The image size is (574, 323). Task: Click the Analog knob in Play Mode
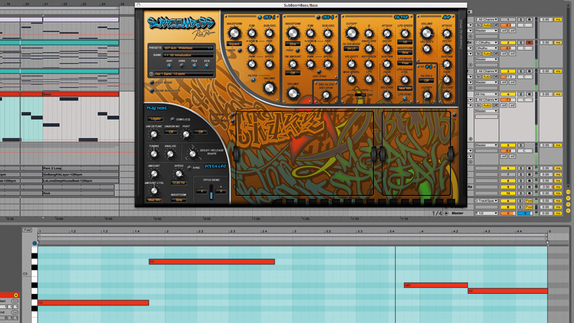170,154
